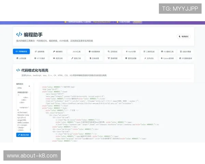Open the HTTP请求 tool via globe icon
The width and height of the screenshot is (205, 164).
(40, 58)
